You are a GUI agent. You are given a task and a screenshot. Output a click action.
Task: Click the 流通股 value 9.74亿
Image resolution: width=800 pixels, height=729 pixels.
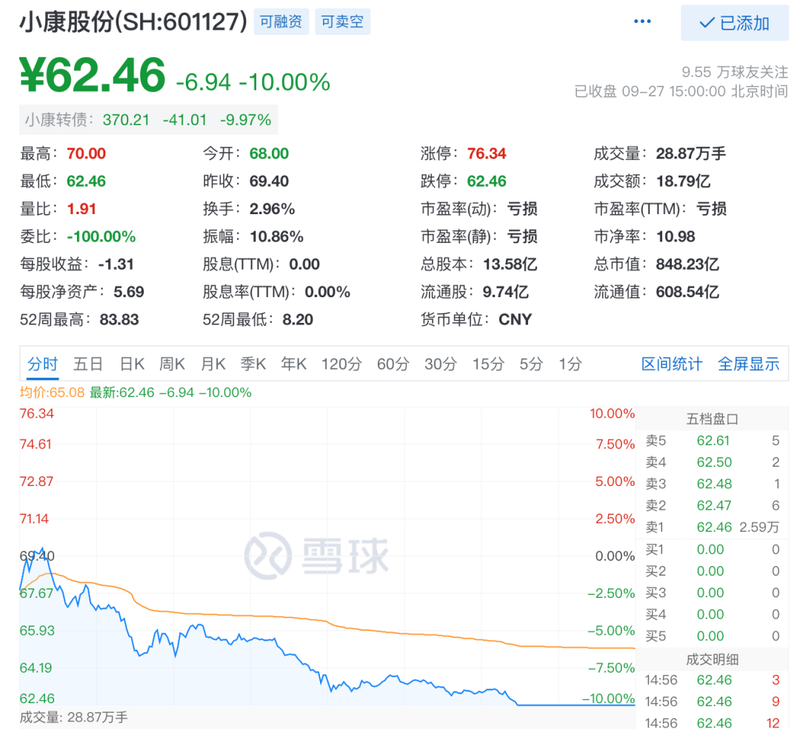[506, 292]
